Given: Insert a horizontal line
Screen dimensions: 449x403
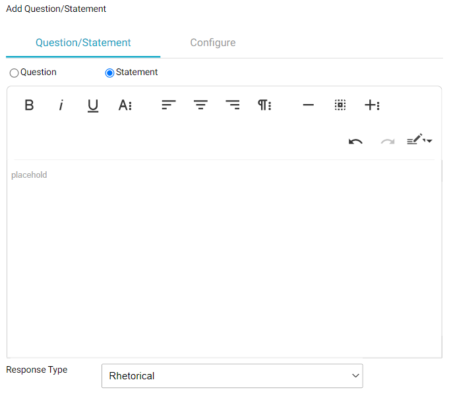Looking at the screenshot, I should click(x=308, y=105).
